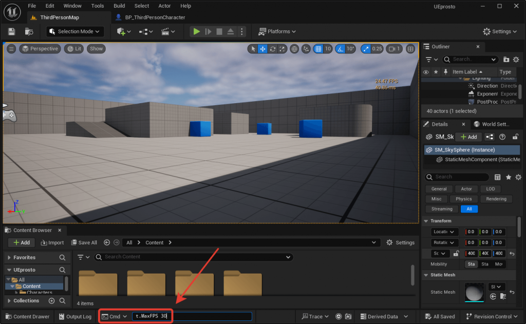Toggle visibility of the Lighting folder
The height and width of the screenshot is (324, 526).
(x=426, y=78)
